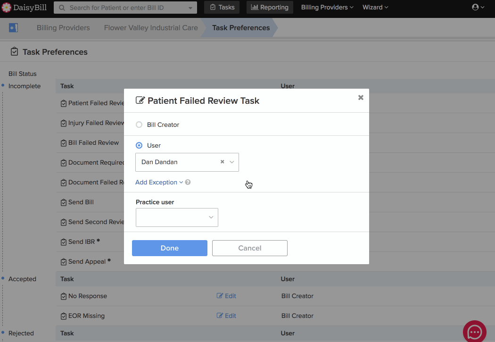Expand the Practice user dropdown
495x342 pixels.
tap(211, 217)
